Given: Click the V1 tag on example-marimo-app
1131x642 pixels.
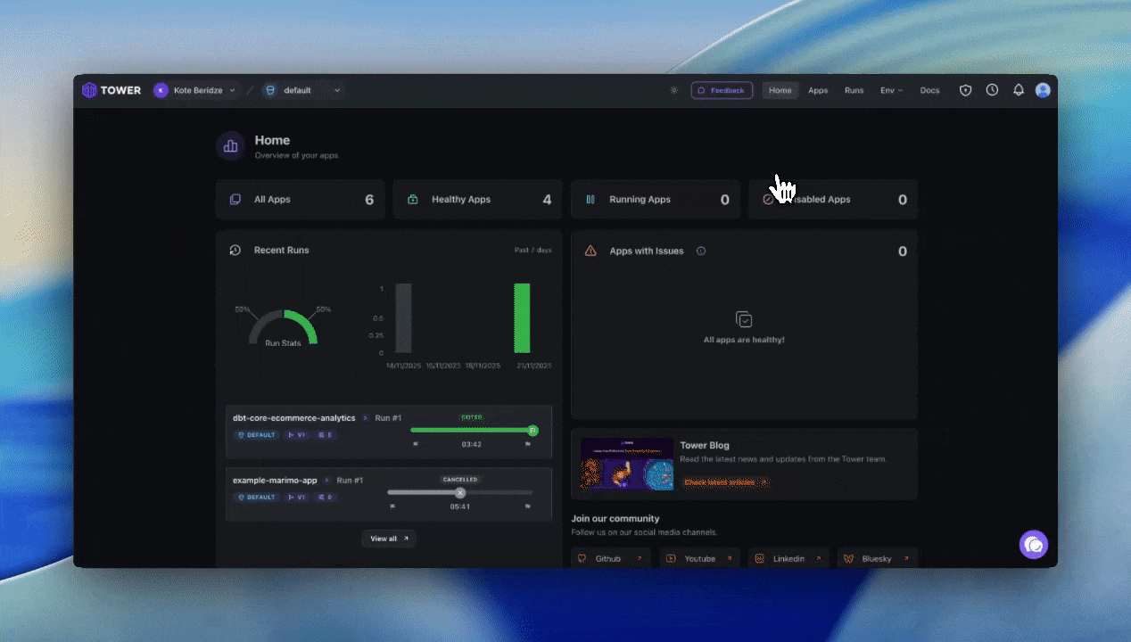Looking at the screenshot, I should (297, 498).
